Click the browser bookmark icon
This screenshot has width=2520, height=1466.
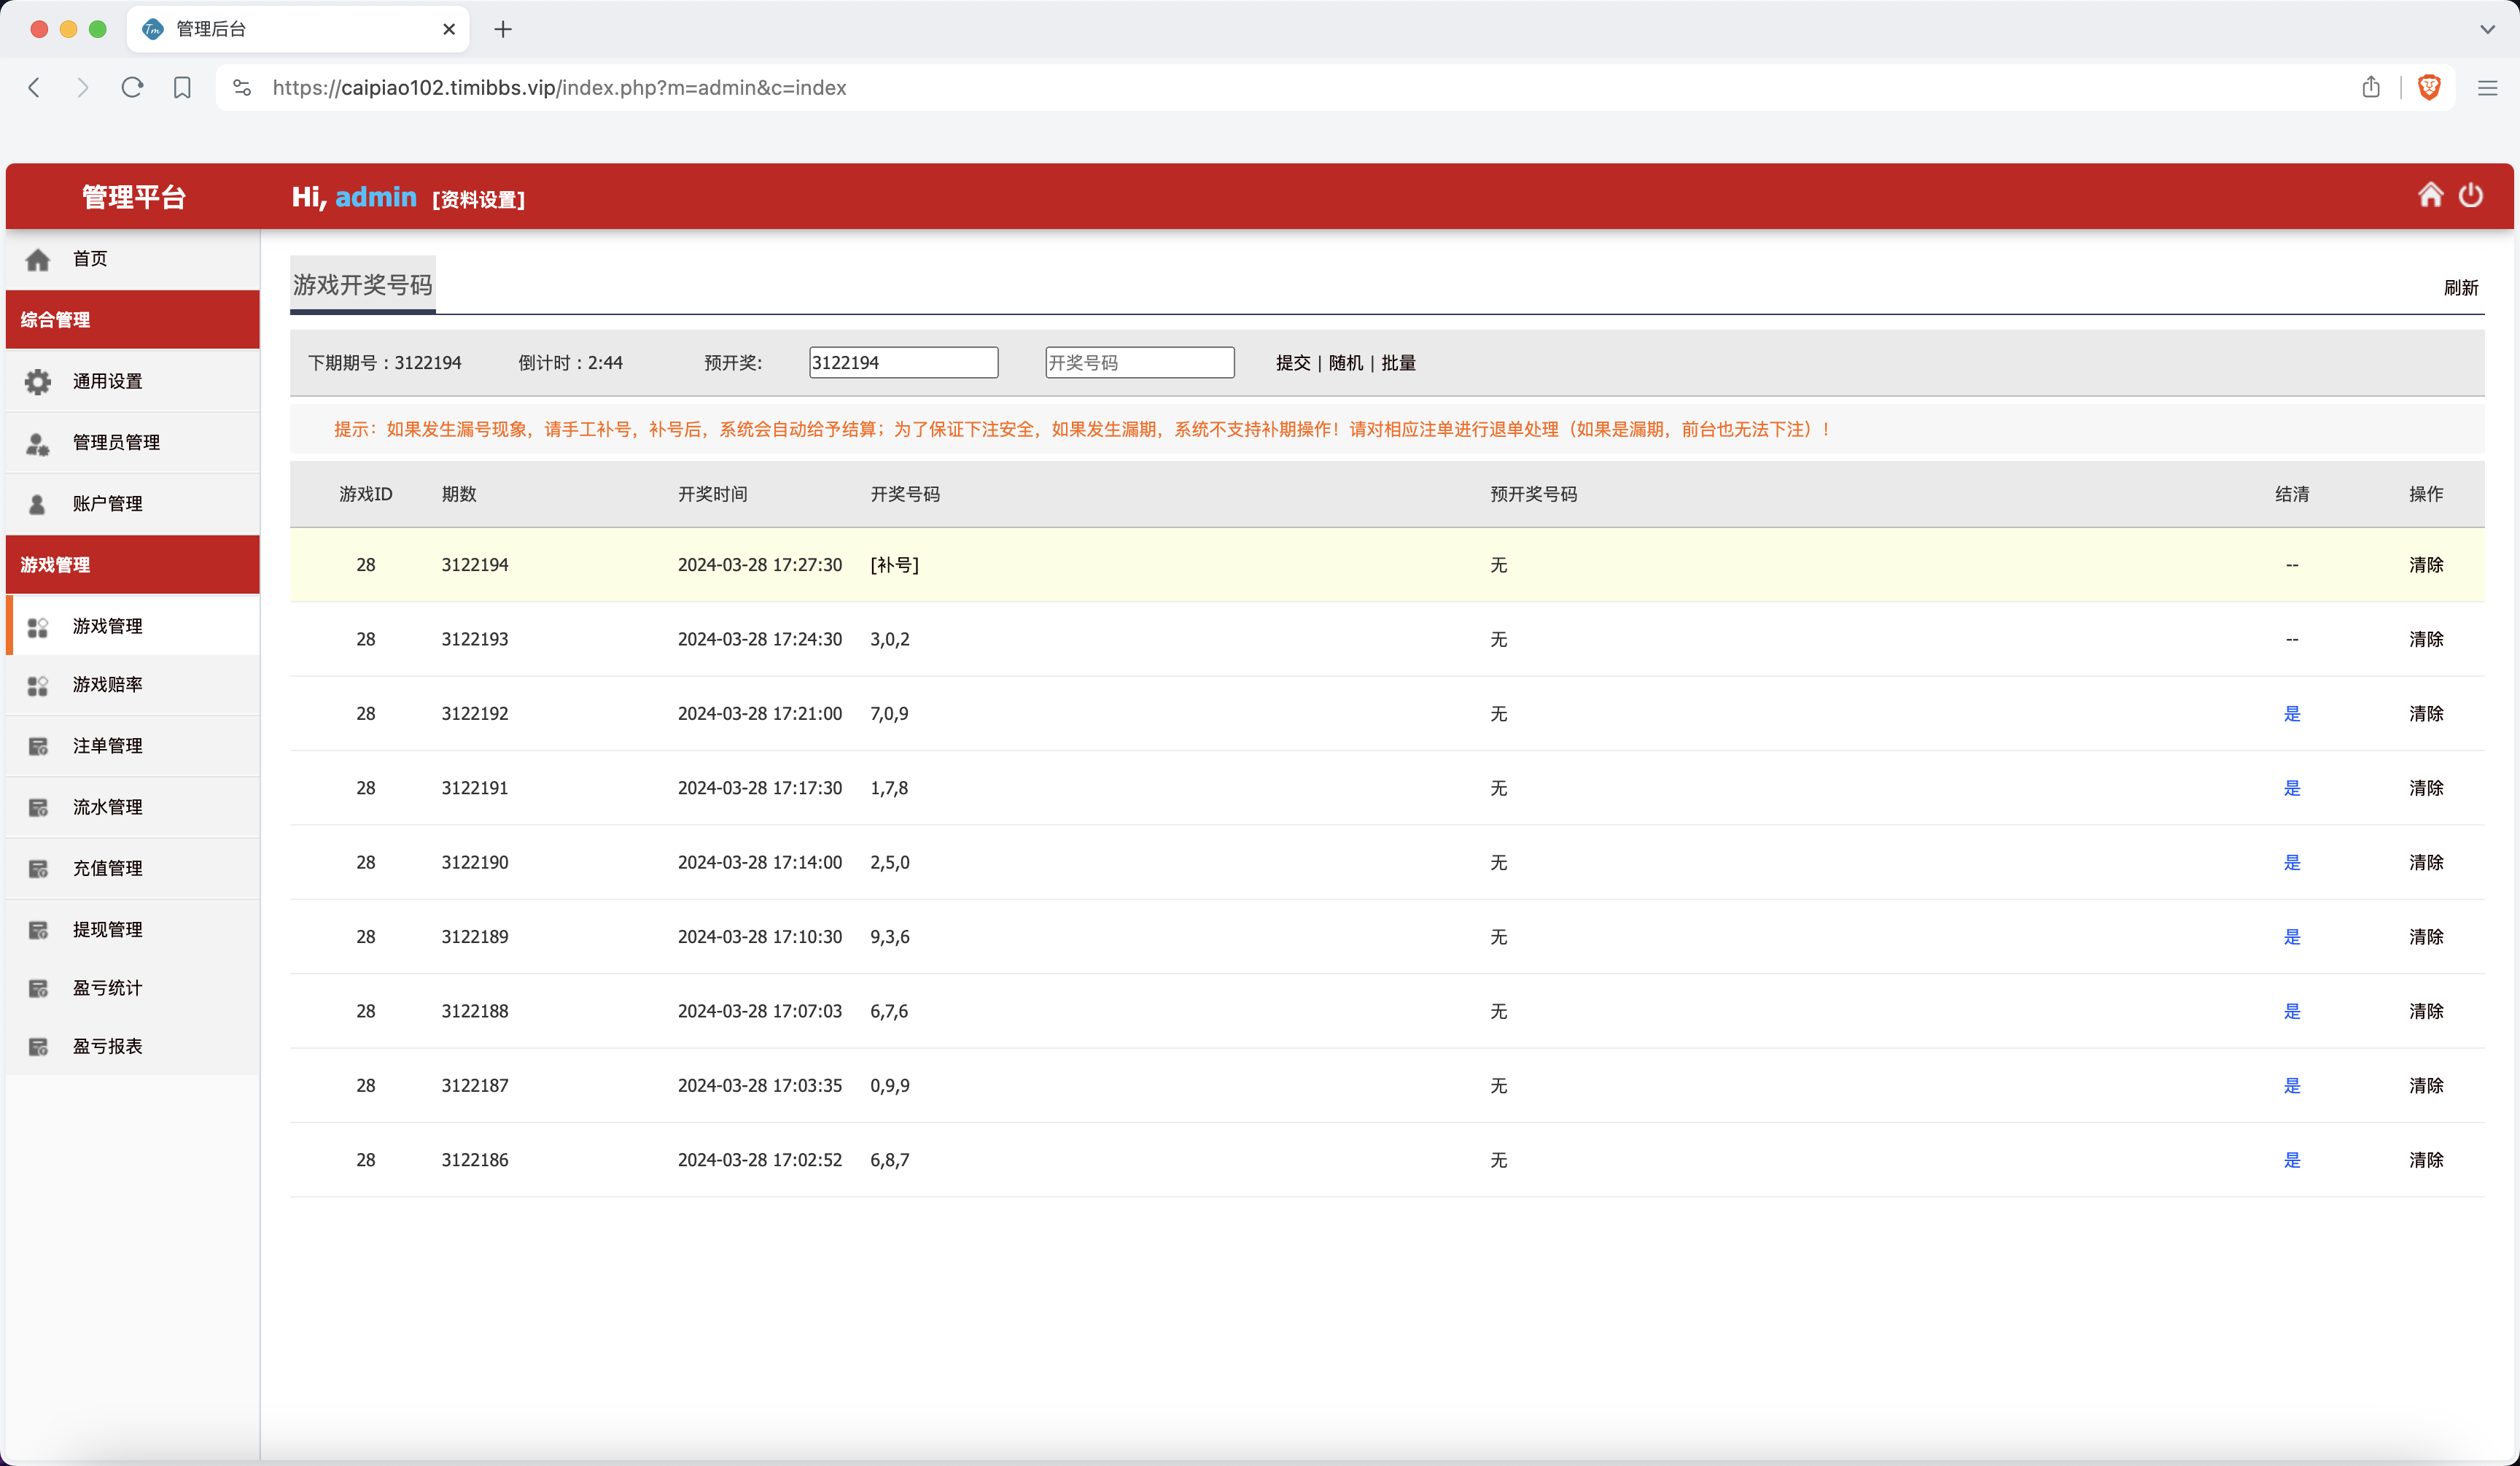point(182,88)
